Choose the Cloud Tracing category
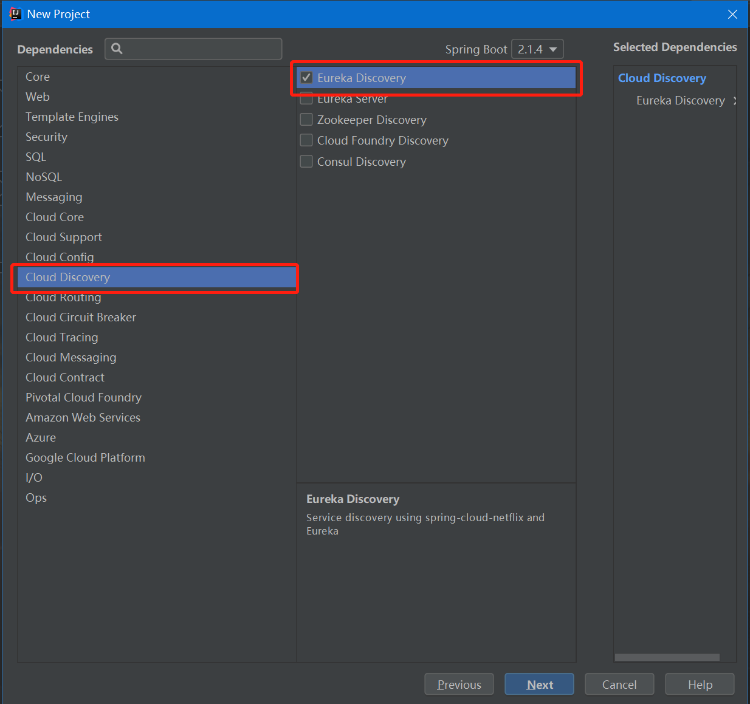The width and height of the screenshot is (750, 704). [x=157, y=337]
